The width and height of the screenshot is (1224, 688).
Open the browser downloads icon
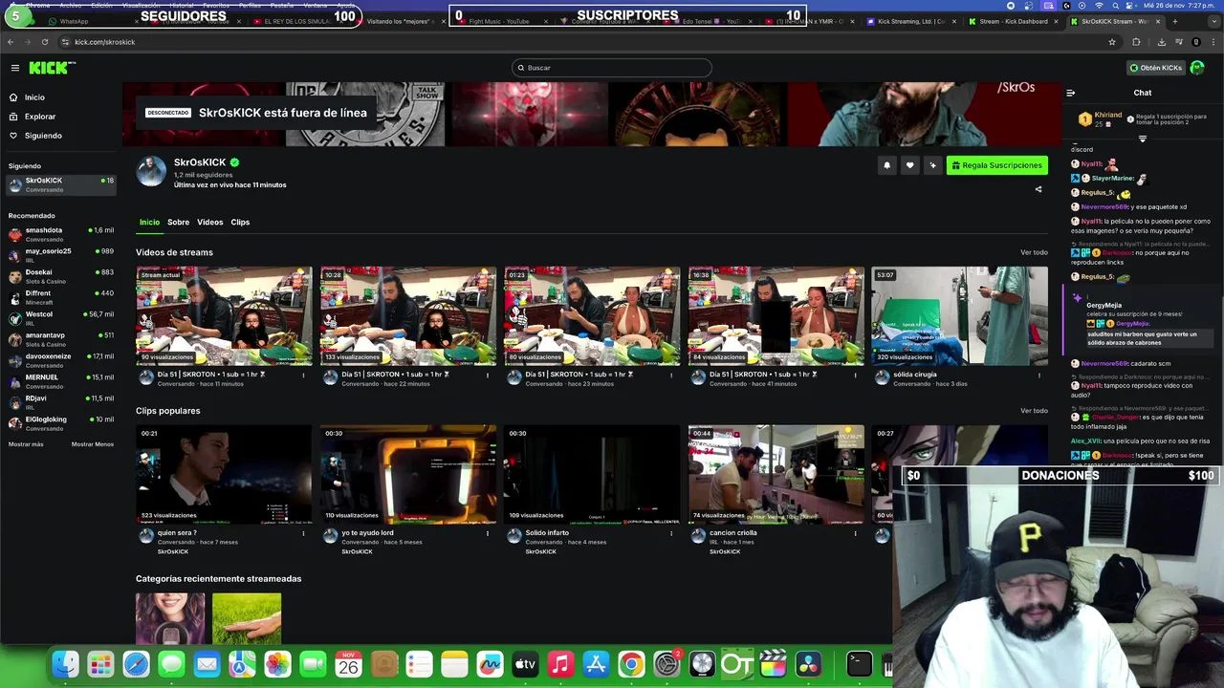pyautogui.click(x=1161, y=42)
